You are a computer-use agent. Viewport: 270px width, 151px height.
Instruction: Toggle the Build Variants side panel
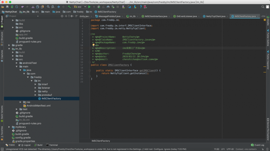[2, 113]
